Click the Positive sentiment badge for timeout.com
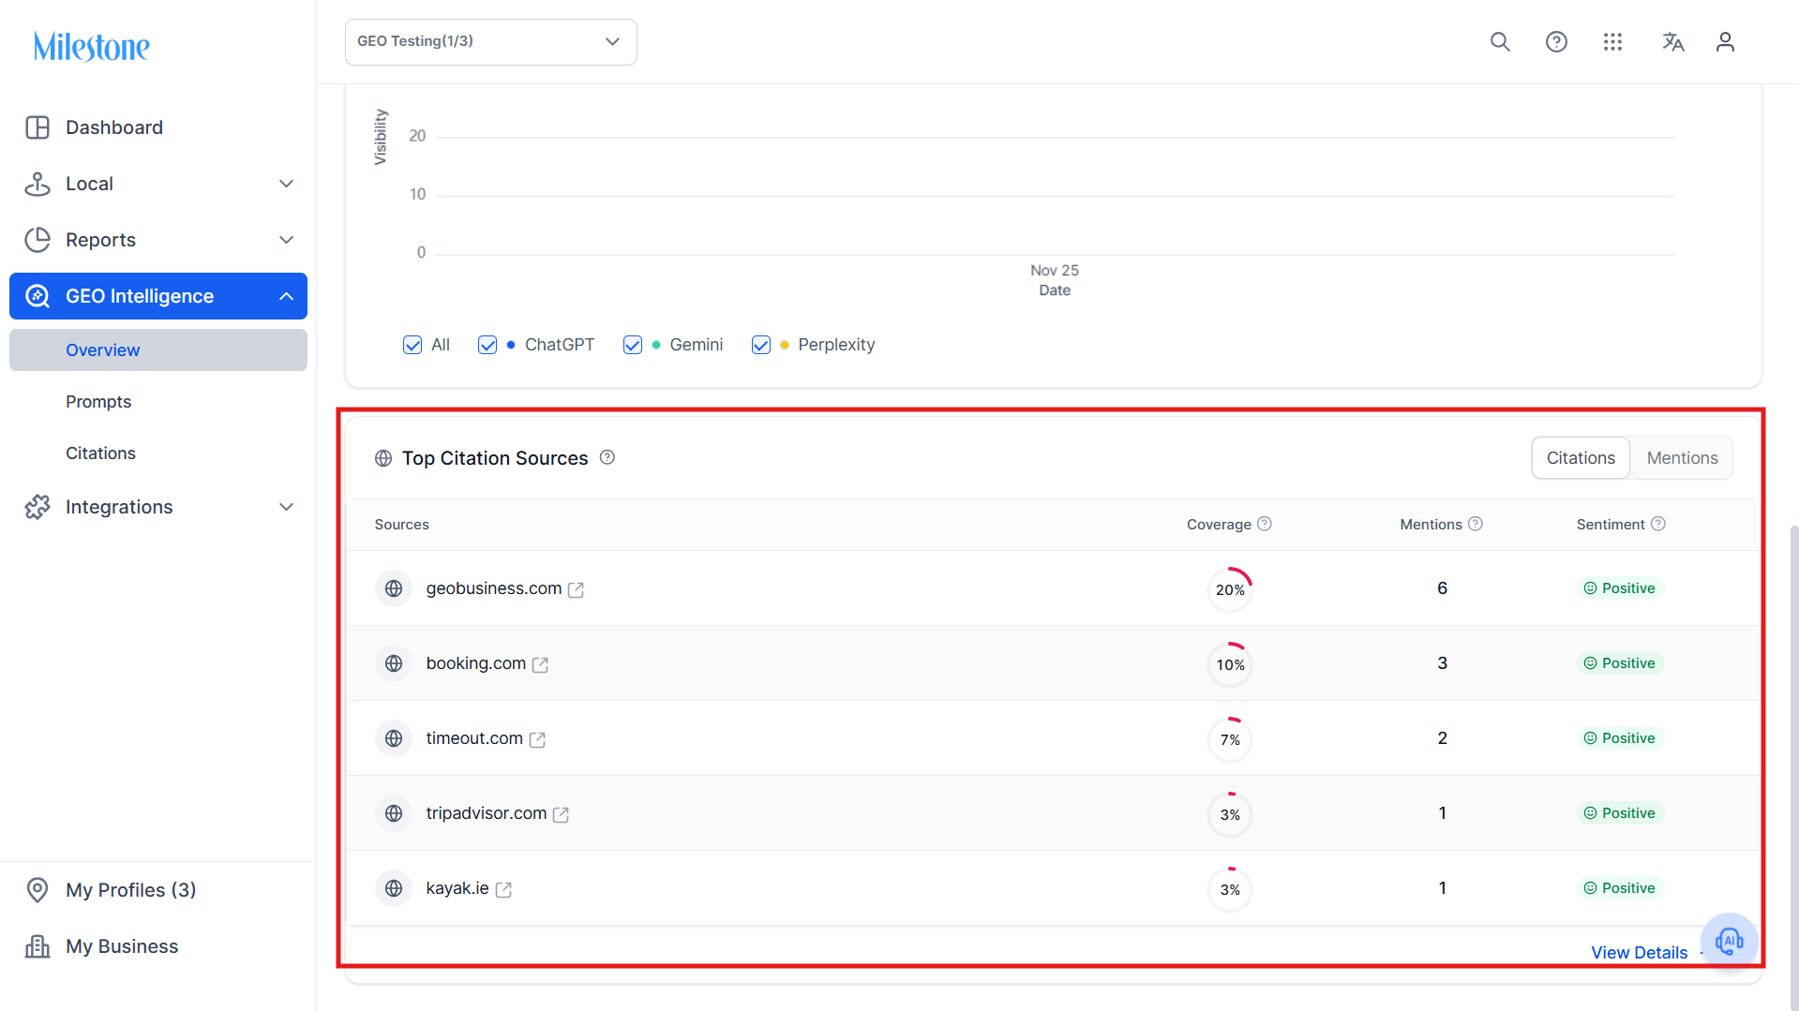The image size is (1799, 1011). point(1620,738)
